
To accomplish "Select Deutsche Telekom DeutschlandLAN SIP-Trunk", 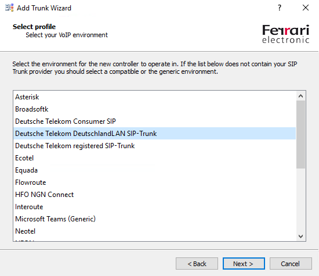I will 154,134.
